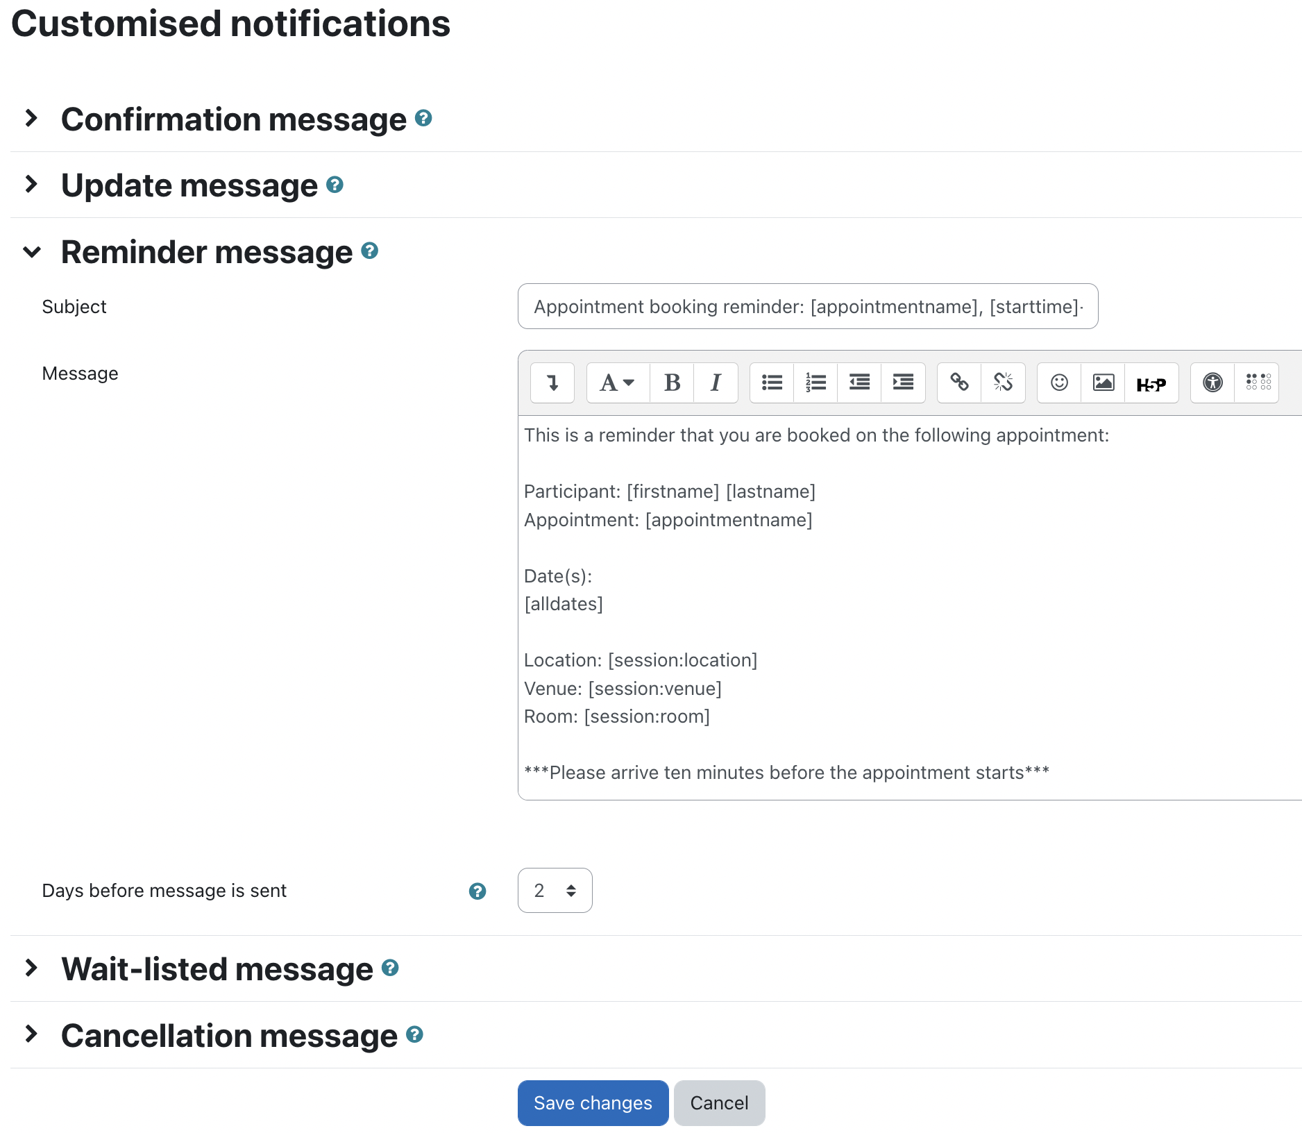Click the Cancel button
1302x1133 pixels.
tap(719, 1102)
